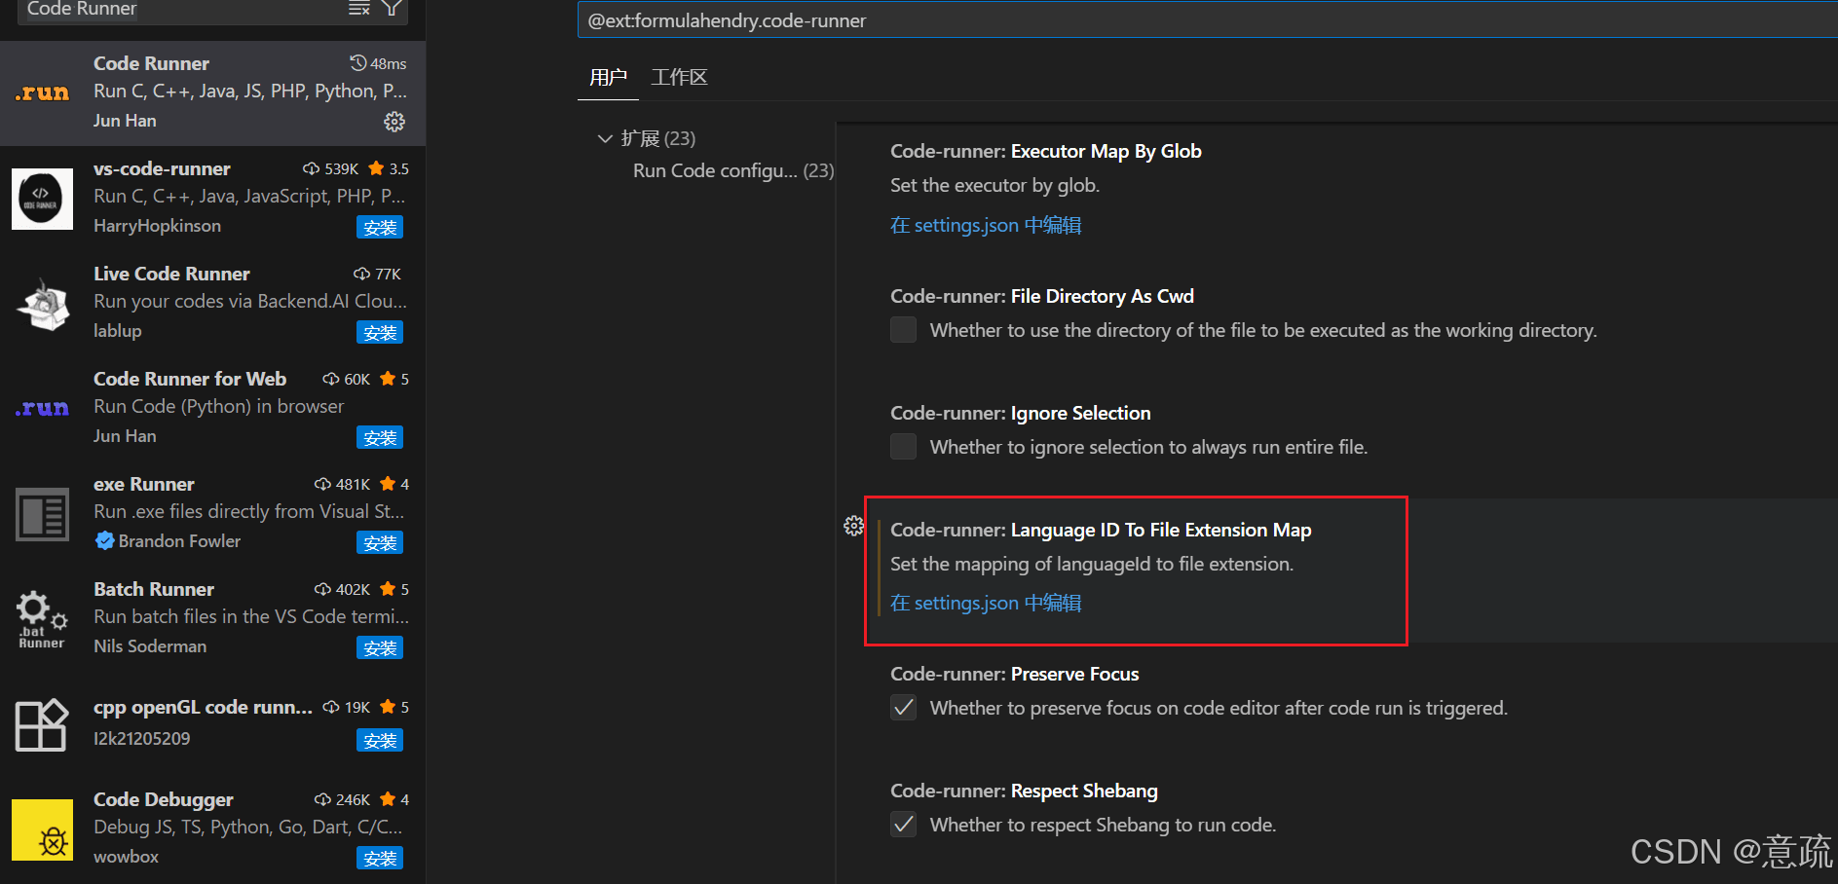The height and width of the screenshot is (884, 1838).
Task: Open Code Debugger extension title
Action: pyautogui.click(x=164, y=799)
